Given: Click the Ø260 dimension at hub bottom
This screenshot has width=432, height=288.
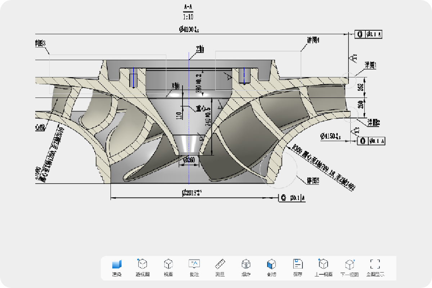Looking at the screenshot, I should coord(189,160).
